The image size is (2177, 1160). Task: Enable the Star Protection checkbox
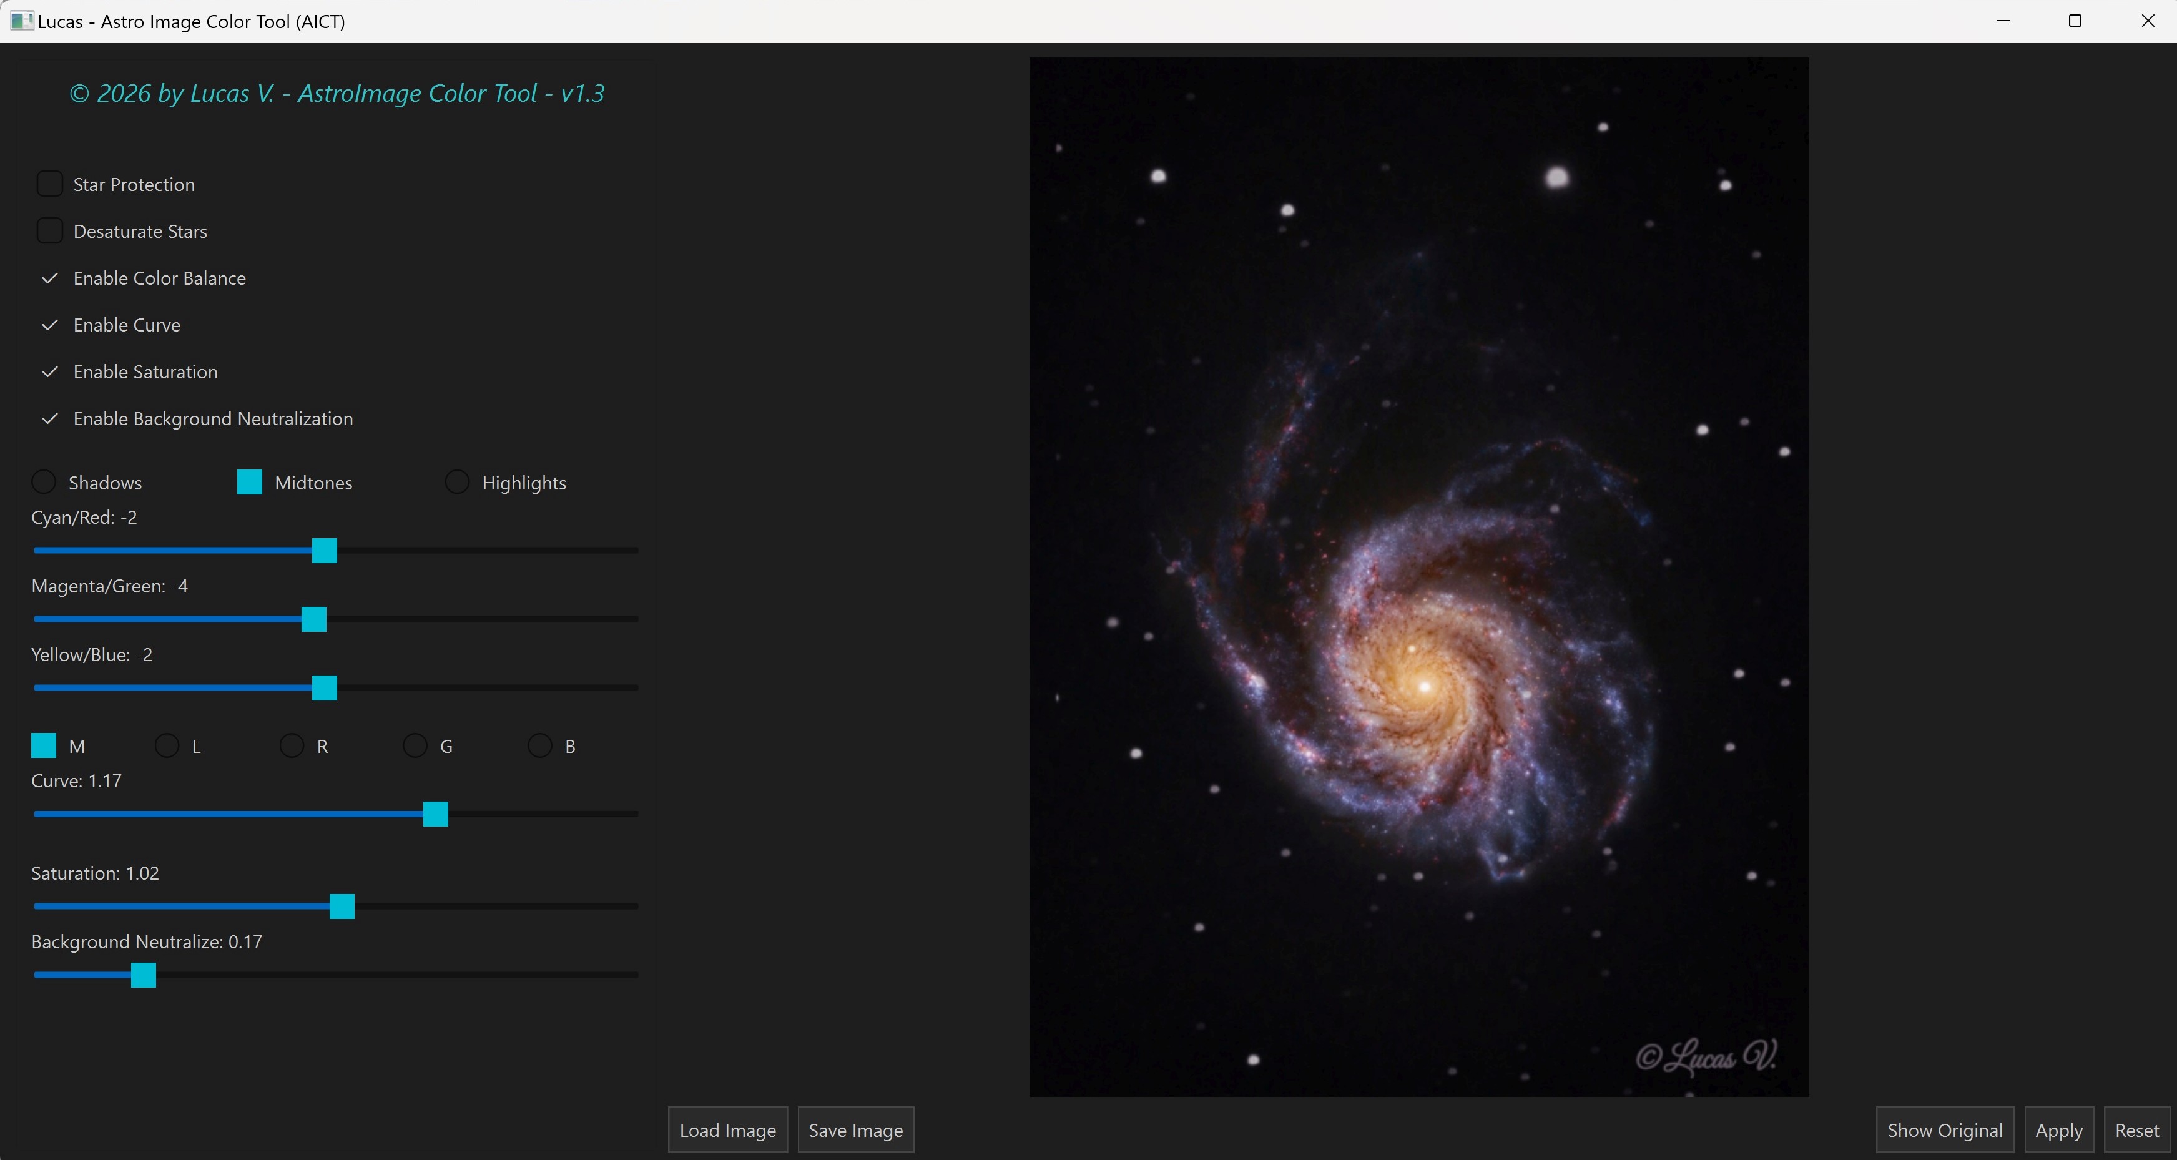coord(50,184)
